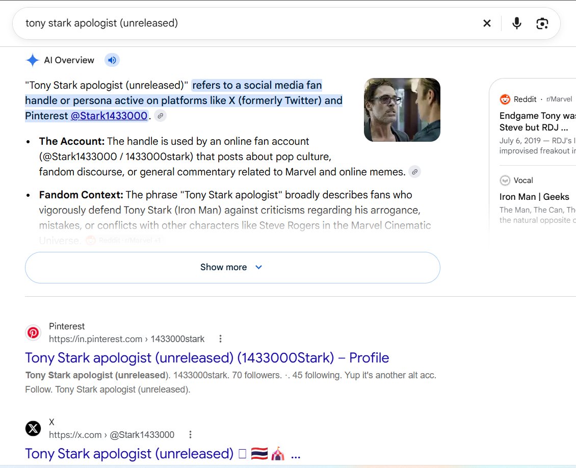
Task: Click the x.com › @Stark1433000 URL
Action: coord(112,435)
